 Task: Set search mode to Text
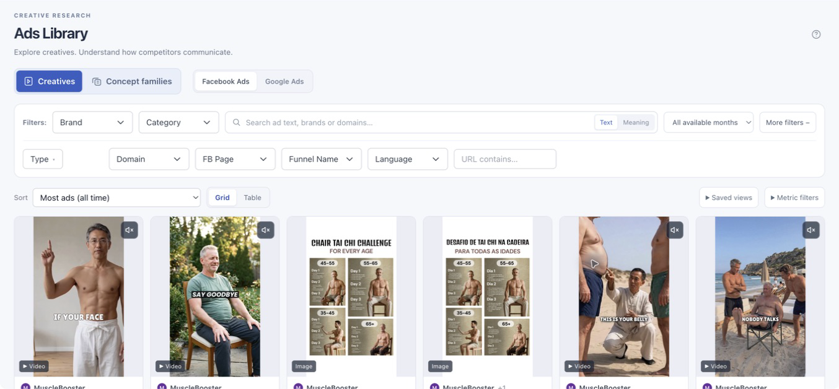tap(606, 123)
